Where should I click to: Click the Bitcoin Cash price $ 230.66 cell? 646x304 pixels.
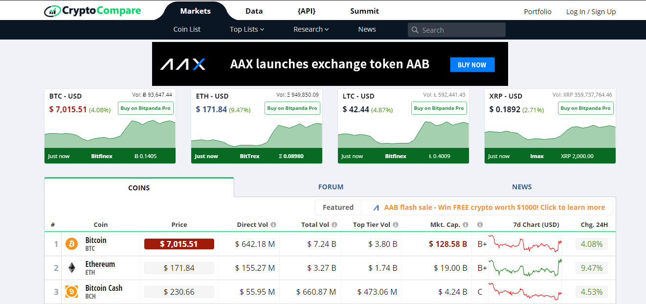(x=179, y=292)
